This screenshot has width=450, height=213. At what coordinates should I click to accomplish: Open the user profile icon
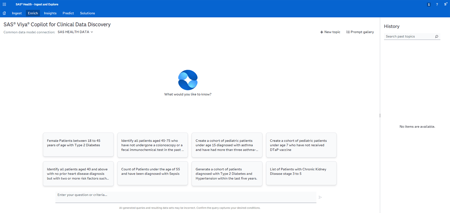coord(446,4)
